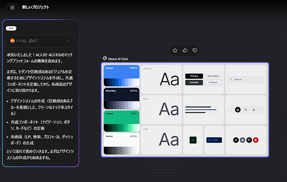
Task: Click the star favorite icon
Action: coord(175,50)
